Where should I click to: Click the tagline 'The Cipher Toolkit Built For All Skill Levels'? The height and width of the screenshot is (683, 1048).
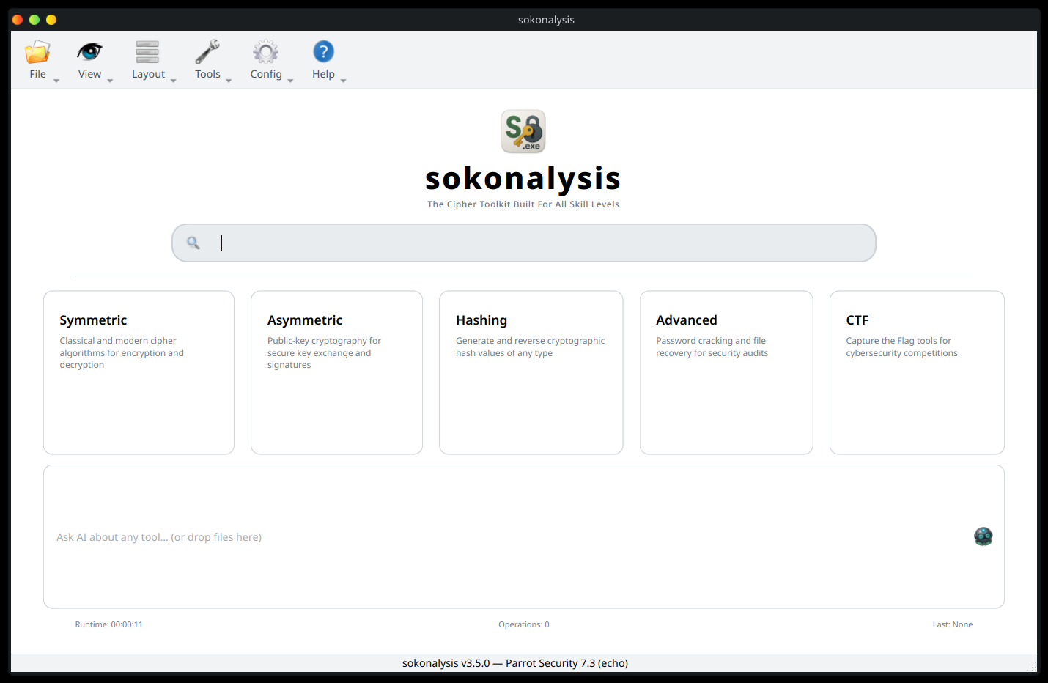pos(523,204)
